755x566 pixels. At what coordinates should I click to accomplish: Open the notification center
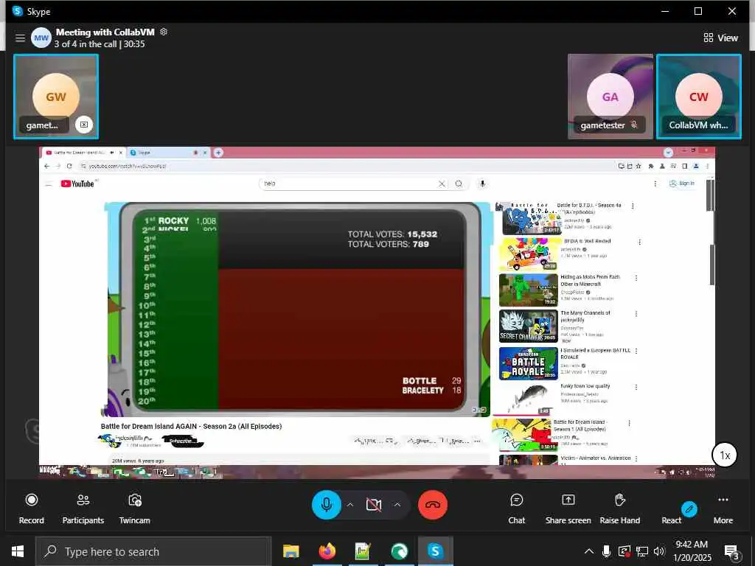coord(731,552)
